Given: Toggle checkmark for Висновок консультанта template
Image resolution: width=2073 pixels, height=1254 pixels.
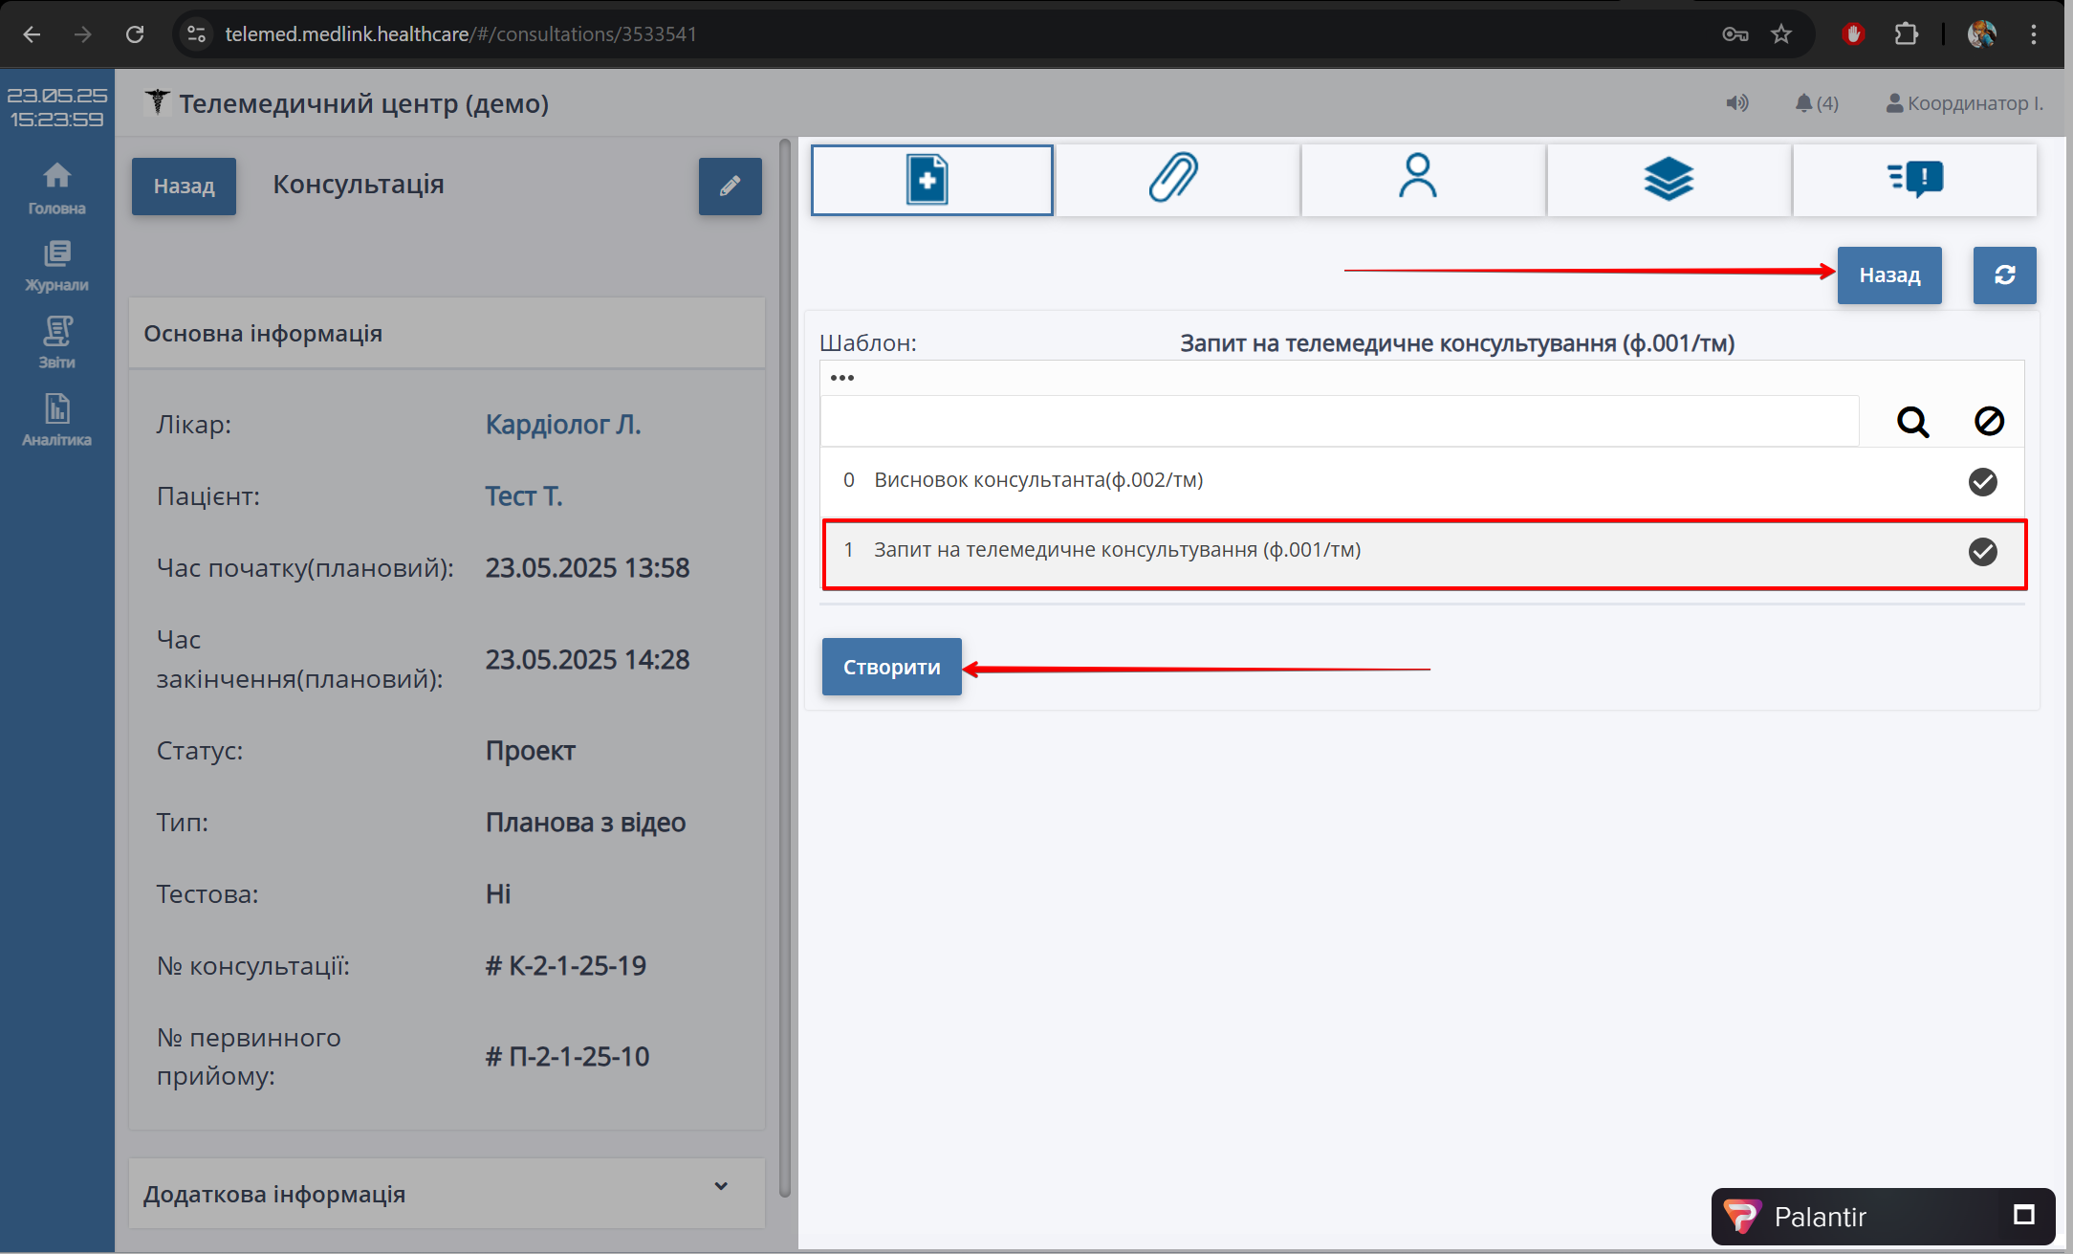Looking at the screenshot, I should [1982, 482].
